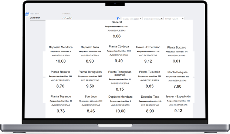Image resolution: width=230 pixels, height=134 pixels.
Task: Edit the Fecha hasta date 31/12/2024
Action: pos(67,18)
